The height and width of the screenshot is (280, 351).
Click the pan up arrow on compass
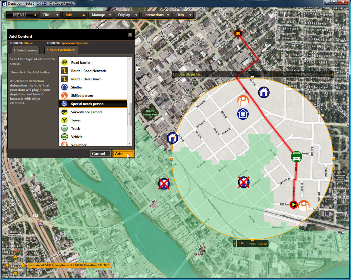pyautogui.click(x=15, y=256)
